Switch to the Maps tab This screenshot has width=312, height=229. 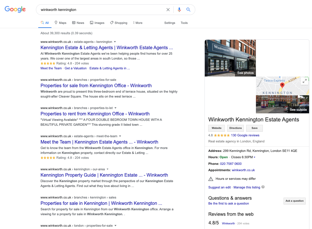click(60, 23)
